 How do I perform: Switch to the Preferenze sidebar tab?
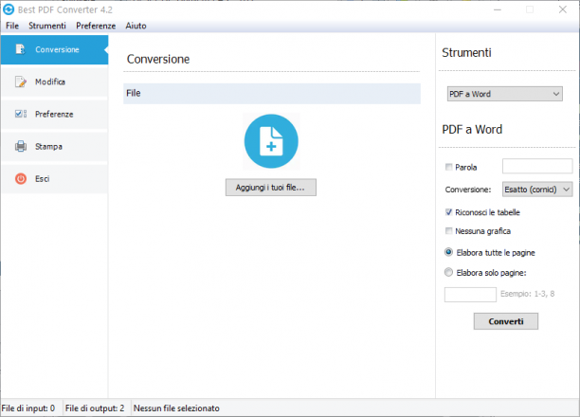click(54, 114)
